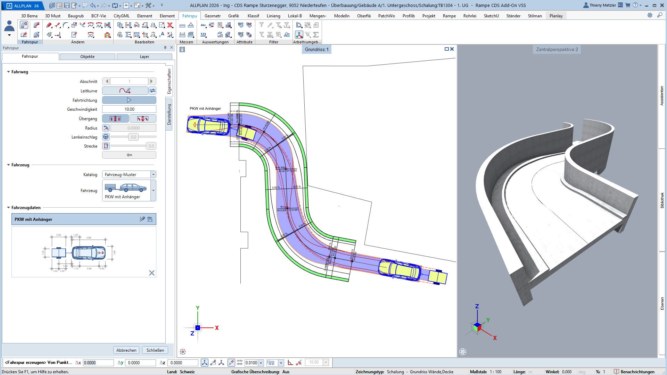This screenshot has height=375, width=667.
Task: Expand the Fahrzeug vehicle selection dropdown
Action: (153, 190)
